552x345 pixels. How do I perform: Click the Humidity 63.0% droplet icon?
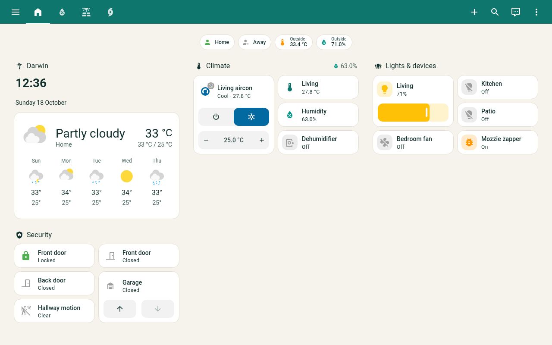click(x=290, y=115)
